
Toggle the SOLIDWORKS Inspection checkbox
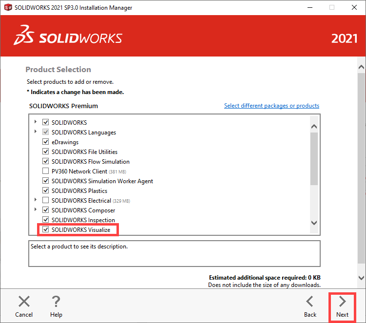point(45,220)
